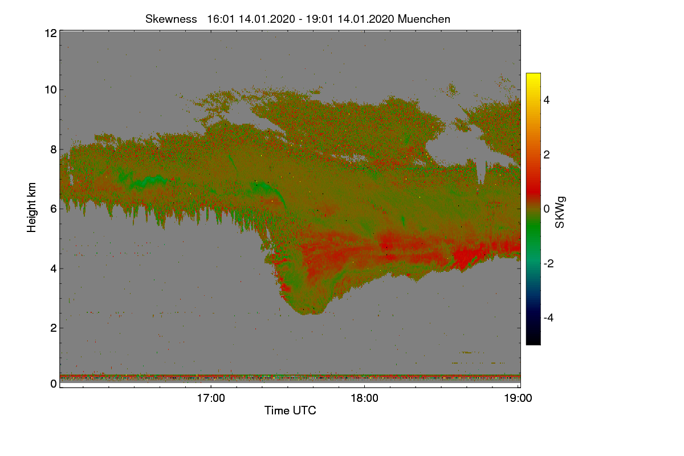The width and height of the screenshot is (684, 456).
Task: Click the 19:00 time tick label
Action: coord(518,398)
